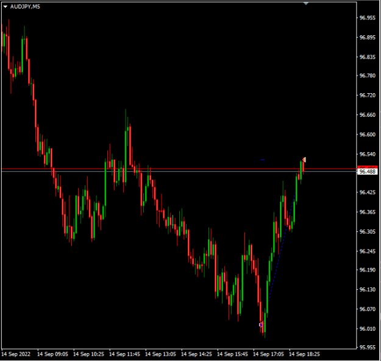Click the 96.070 price scale label
Image resolution: width=381 pixels, height=361 pixels.
point(367,309)
